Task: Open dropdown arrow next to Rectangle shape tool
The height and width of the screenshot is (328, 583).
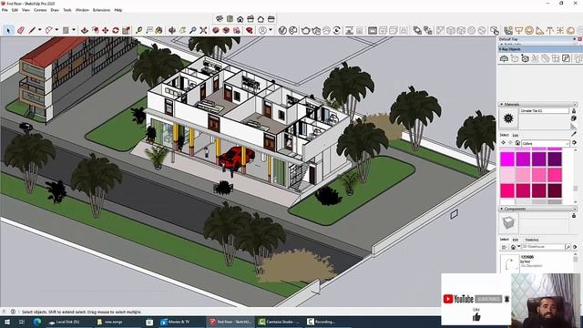Action: click(74, 30)
